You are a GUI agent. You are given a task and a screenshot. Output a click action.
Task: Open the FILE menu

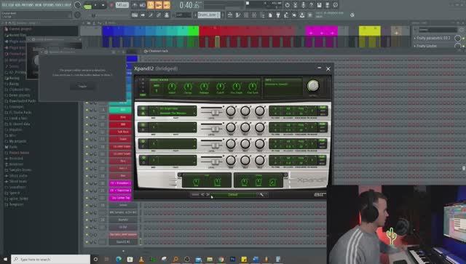tap(5, 5)
